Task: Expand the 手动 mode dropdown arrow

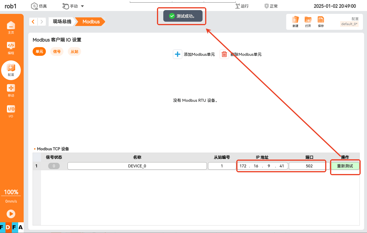Action: (x=82, y=6)
